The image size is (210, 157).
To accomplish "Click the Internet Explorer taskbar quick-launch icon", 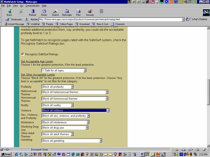I will tap(16, 154).
